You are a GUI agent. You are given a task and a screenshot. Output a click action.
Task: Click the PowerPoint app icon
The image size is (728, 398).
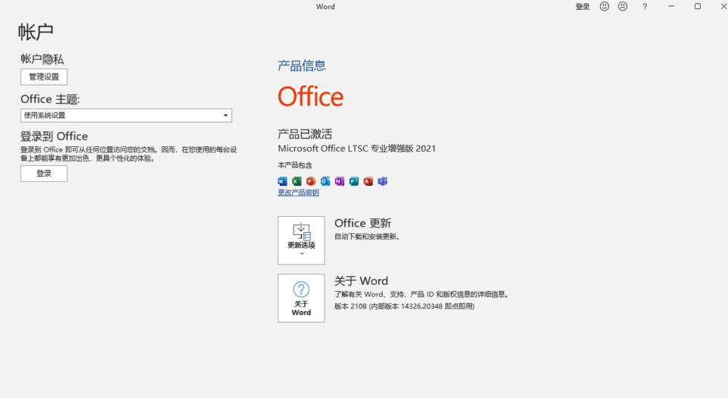click(311, 181)
